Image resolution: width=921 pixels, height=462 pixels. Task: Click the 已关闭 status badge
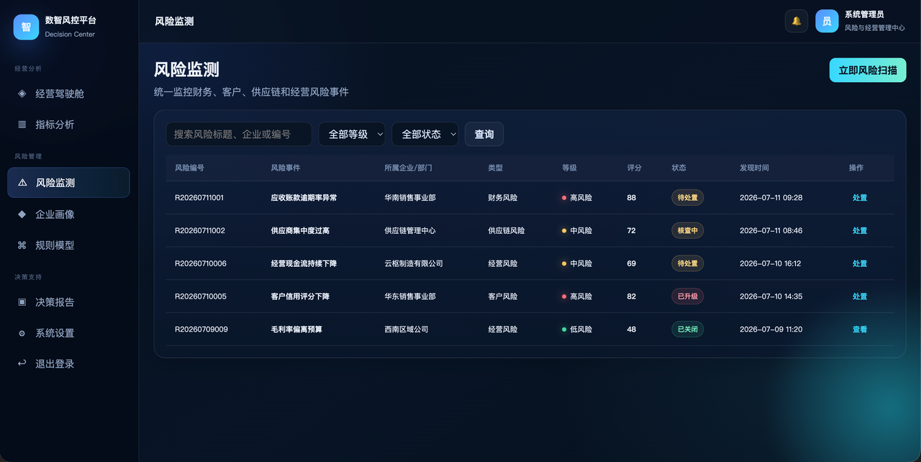687,330
